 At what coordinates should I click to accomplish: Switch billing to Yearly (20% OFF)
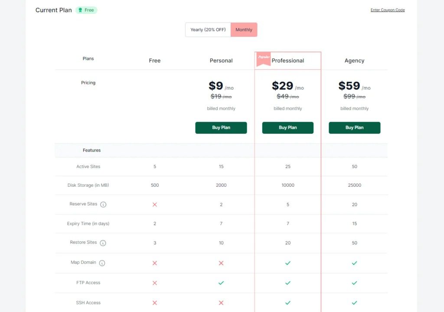208,30
